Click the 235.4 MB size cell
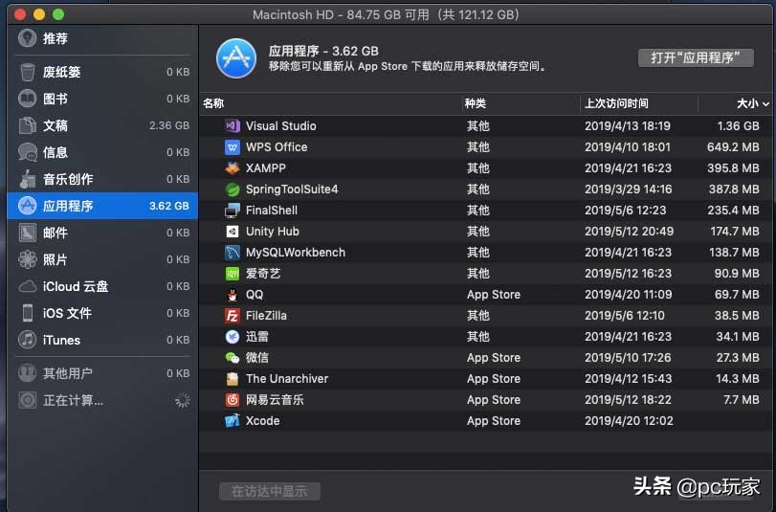 click(733, 210)
